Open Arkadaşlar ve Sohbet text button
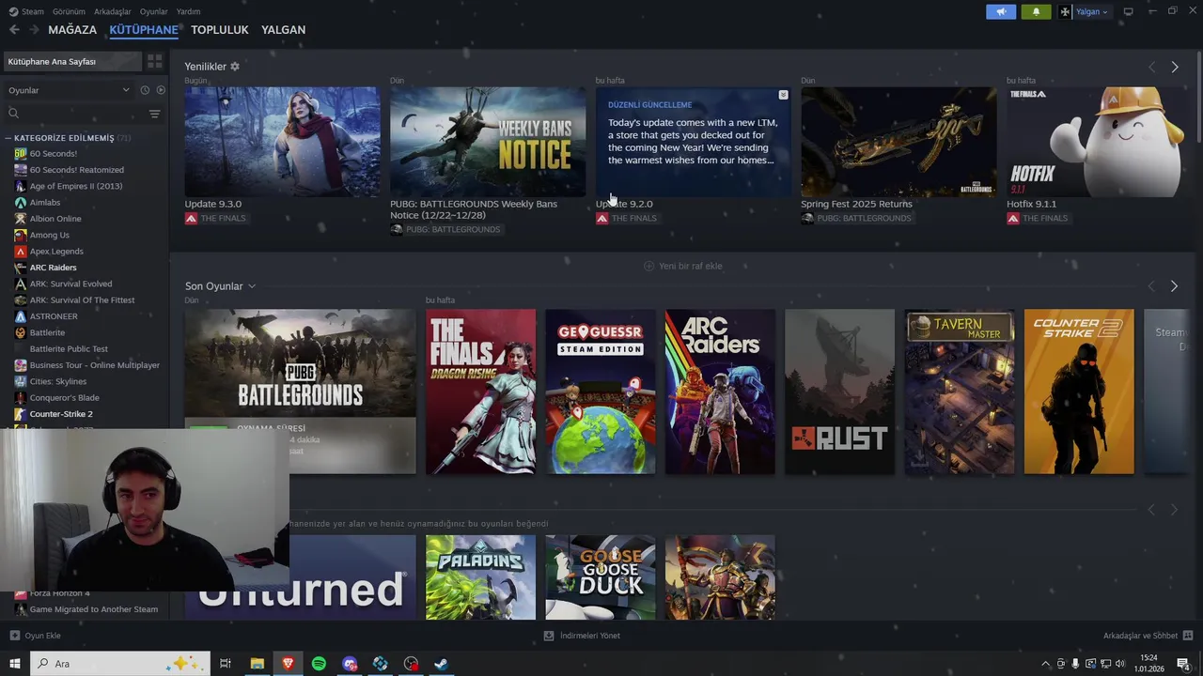The image size is (1203, 676). 1140,636
